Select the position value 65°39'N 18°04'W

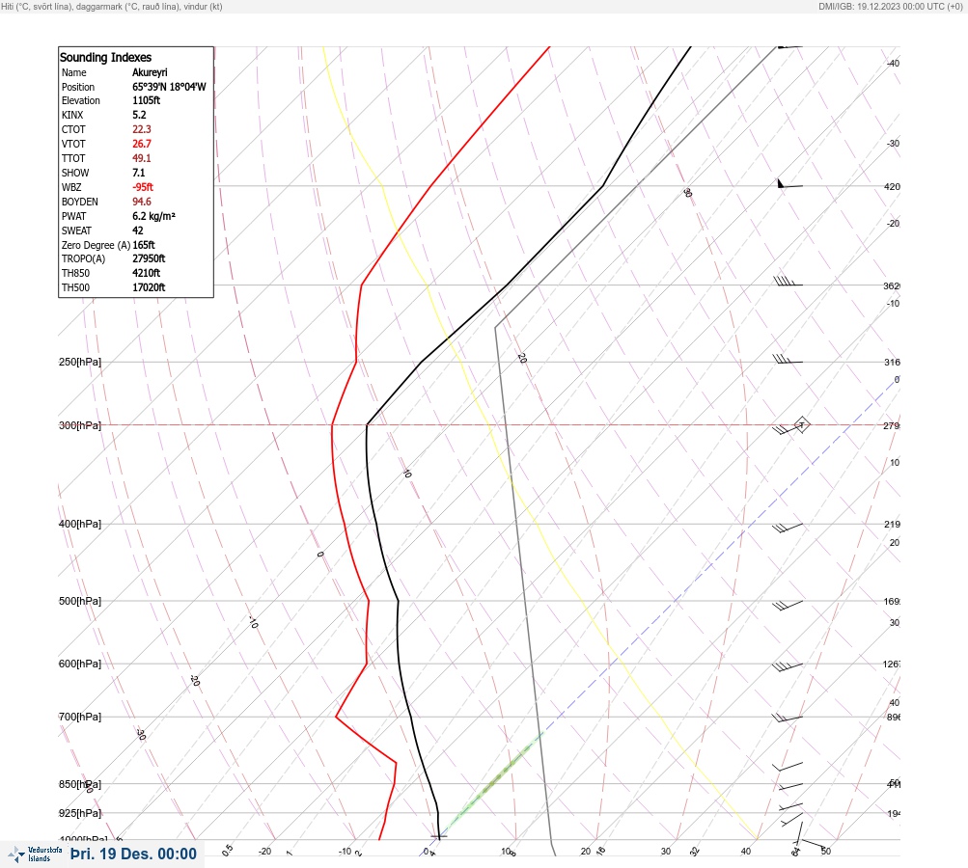point(169,87)
